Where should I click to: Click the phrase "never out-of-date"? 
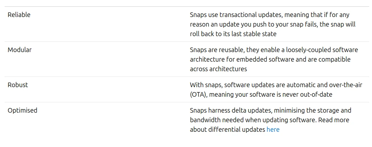click(x=307, y=95)
